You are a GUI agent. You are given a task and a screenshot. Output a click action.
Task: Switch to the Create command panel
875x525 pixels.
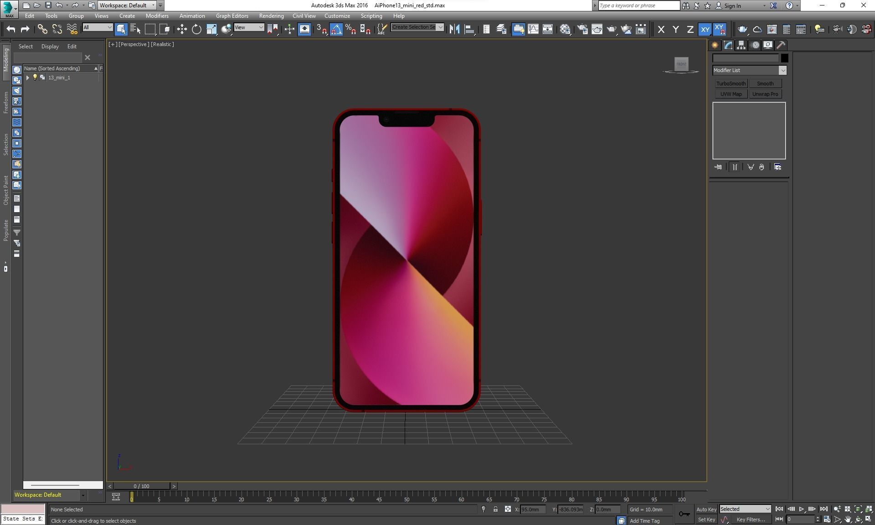click(715, 45)
